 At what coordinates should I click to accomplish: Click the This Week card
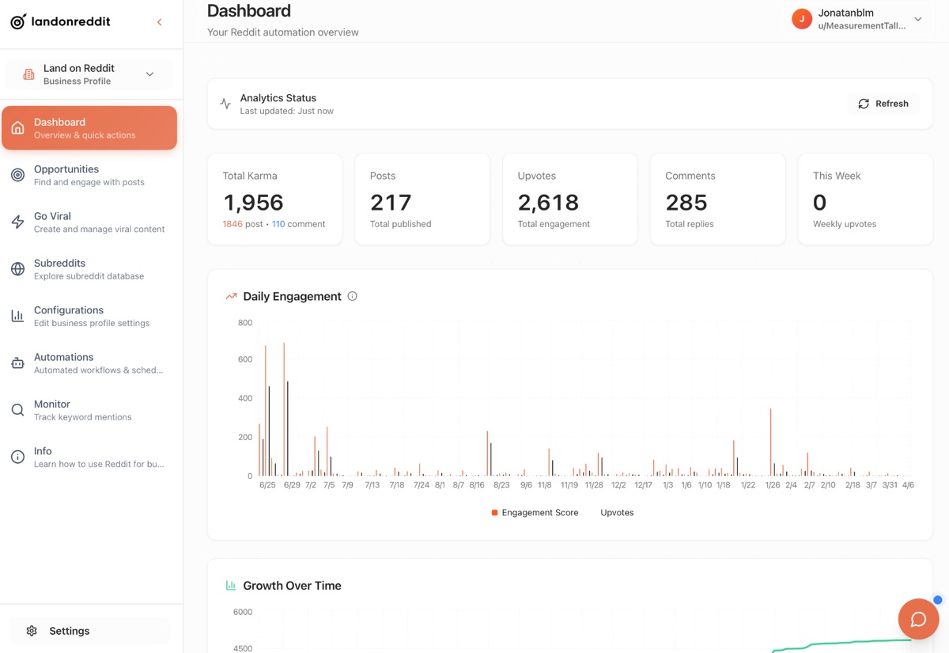865,199
